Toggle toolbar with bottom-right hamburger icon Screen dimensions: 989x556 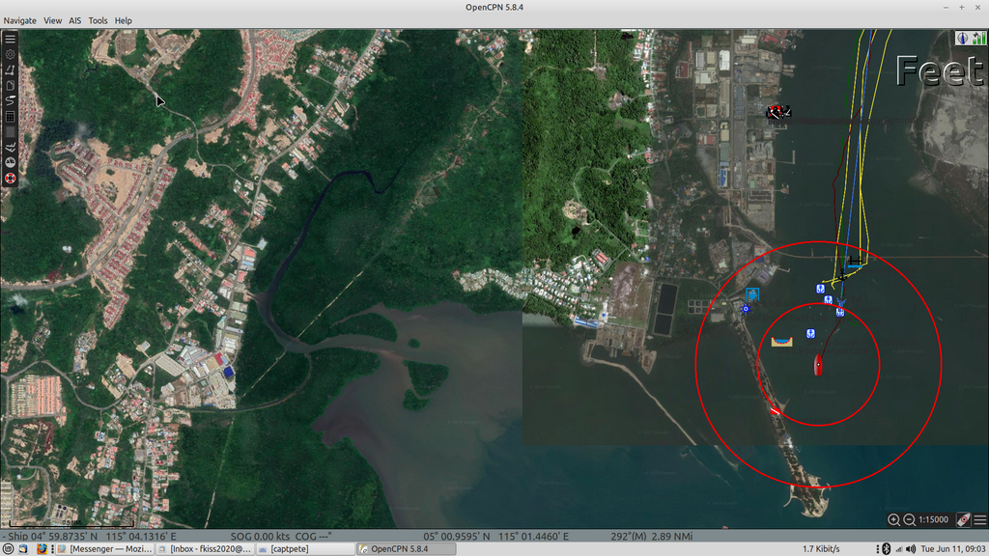pos(981,517)
